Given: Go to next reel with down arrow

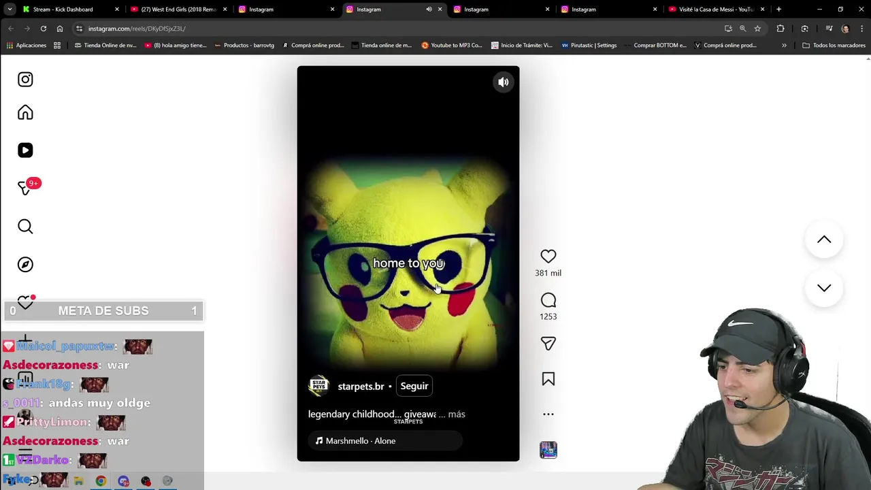Looking at the screenshot, I should (x=824, y=288).
